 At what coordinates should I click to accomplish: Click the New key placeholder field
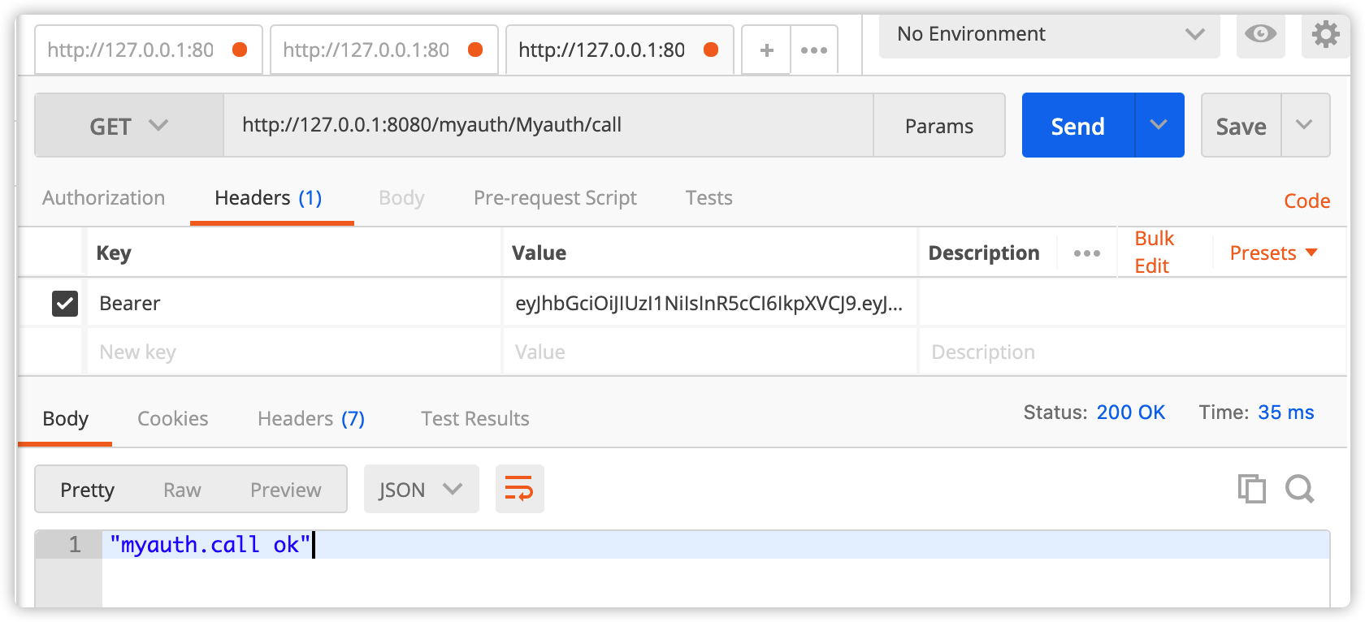click(294, 352)
